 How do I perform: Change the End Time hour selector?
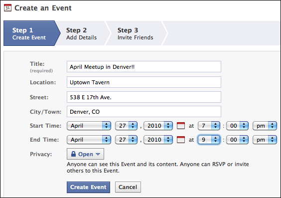click(x=209, y=140)
